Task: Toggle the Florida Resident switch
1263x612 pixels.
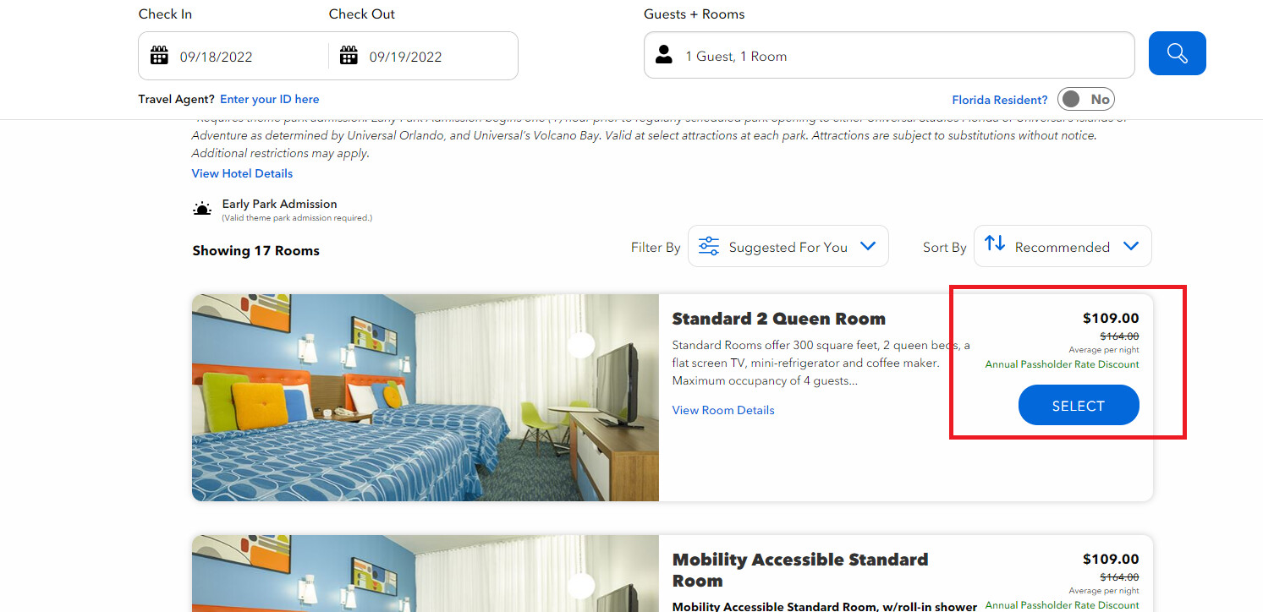Action: point(1086,99)
